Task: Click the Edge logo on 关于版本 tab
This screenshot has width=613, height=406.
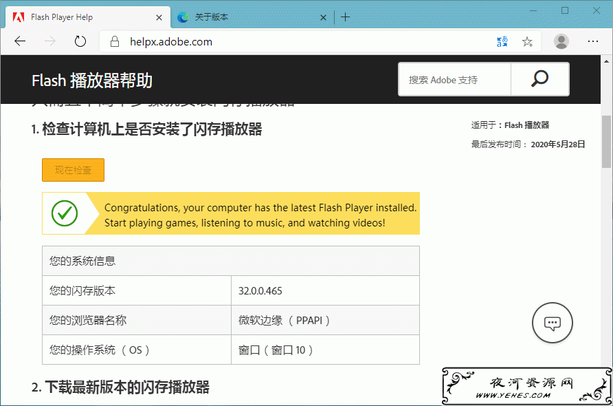Action: tap(183, 17)
